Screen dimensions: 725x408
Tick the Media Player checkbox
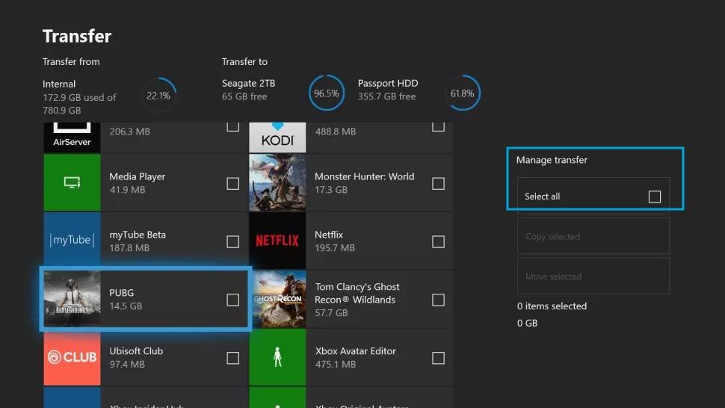coord(233,183)
